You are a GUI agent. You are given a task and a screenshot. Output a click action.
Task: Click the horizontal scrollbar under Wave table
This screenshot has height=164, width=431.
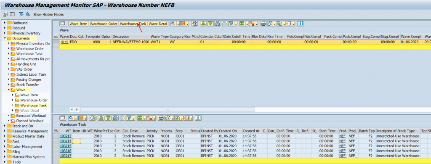[x=168, y=110]
